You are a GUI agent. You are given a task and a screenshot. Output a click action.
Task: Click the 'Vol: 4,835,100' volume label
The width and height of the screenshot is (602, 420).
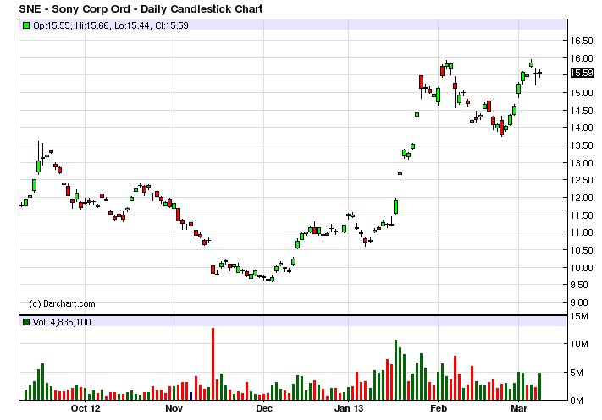pyautogui.click(x=62, y=322)
